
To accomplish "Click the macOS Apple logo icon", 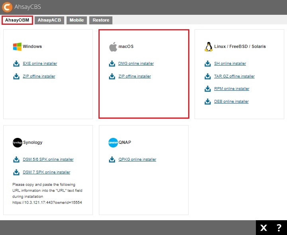I will point(113,47).
